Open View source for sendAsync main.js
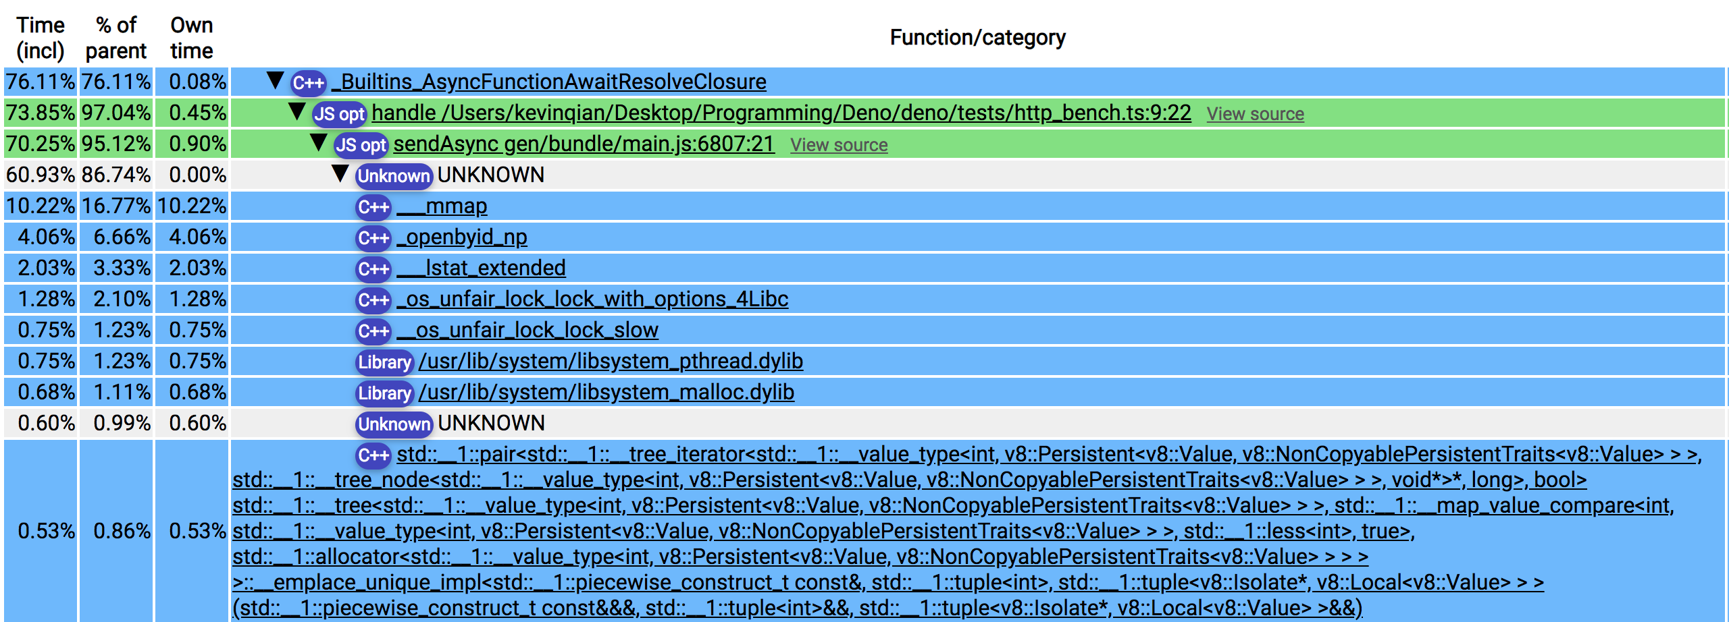This screenshot has height=622, width=1729. coord(839,145)
